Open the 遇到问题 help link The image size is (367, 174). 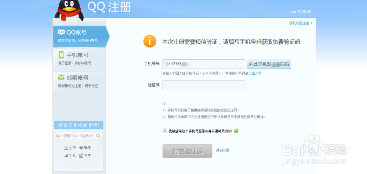pos(223,150)
